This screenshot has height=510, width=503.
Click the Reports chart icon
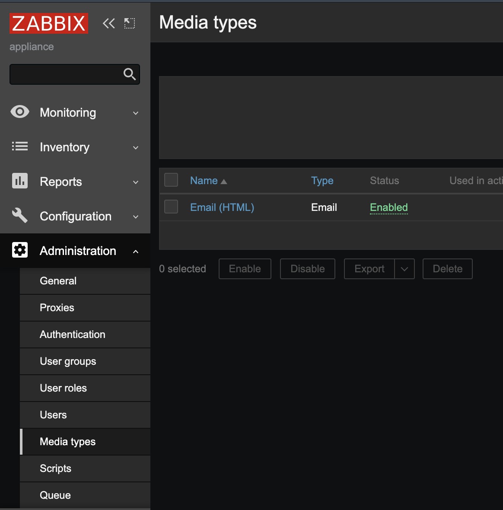pyautogui.click(x=20, y=181)
